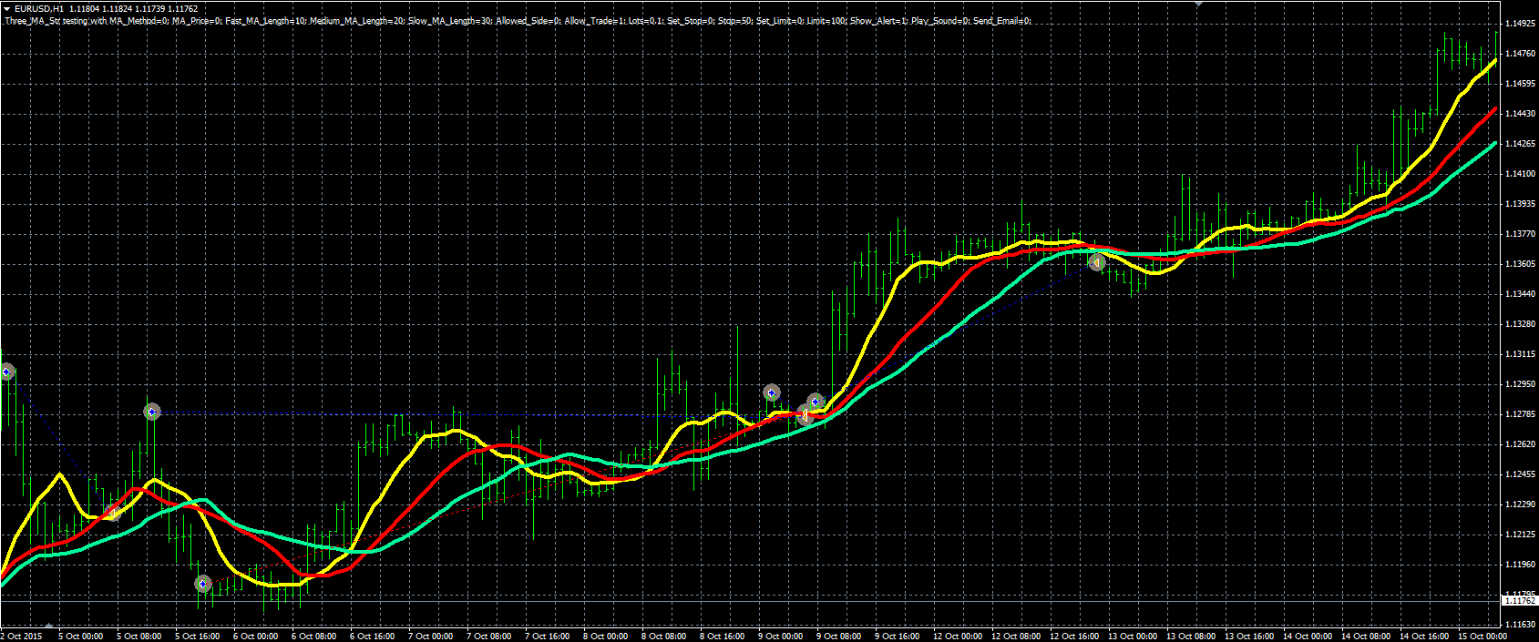Click the gray triangle marker above 5 Oct 00:00
This screenshot has width=1539, height=642.
tap(48, 626)
